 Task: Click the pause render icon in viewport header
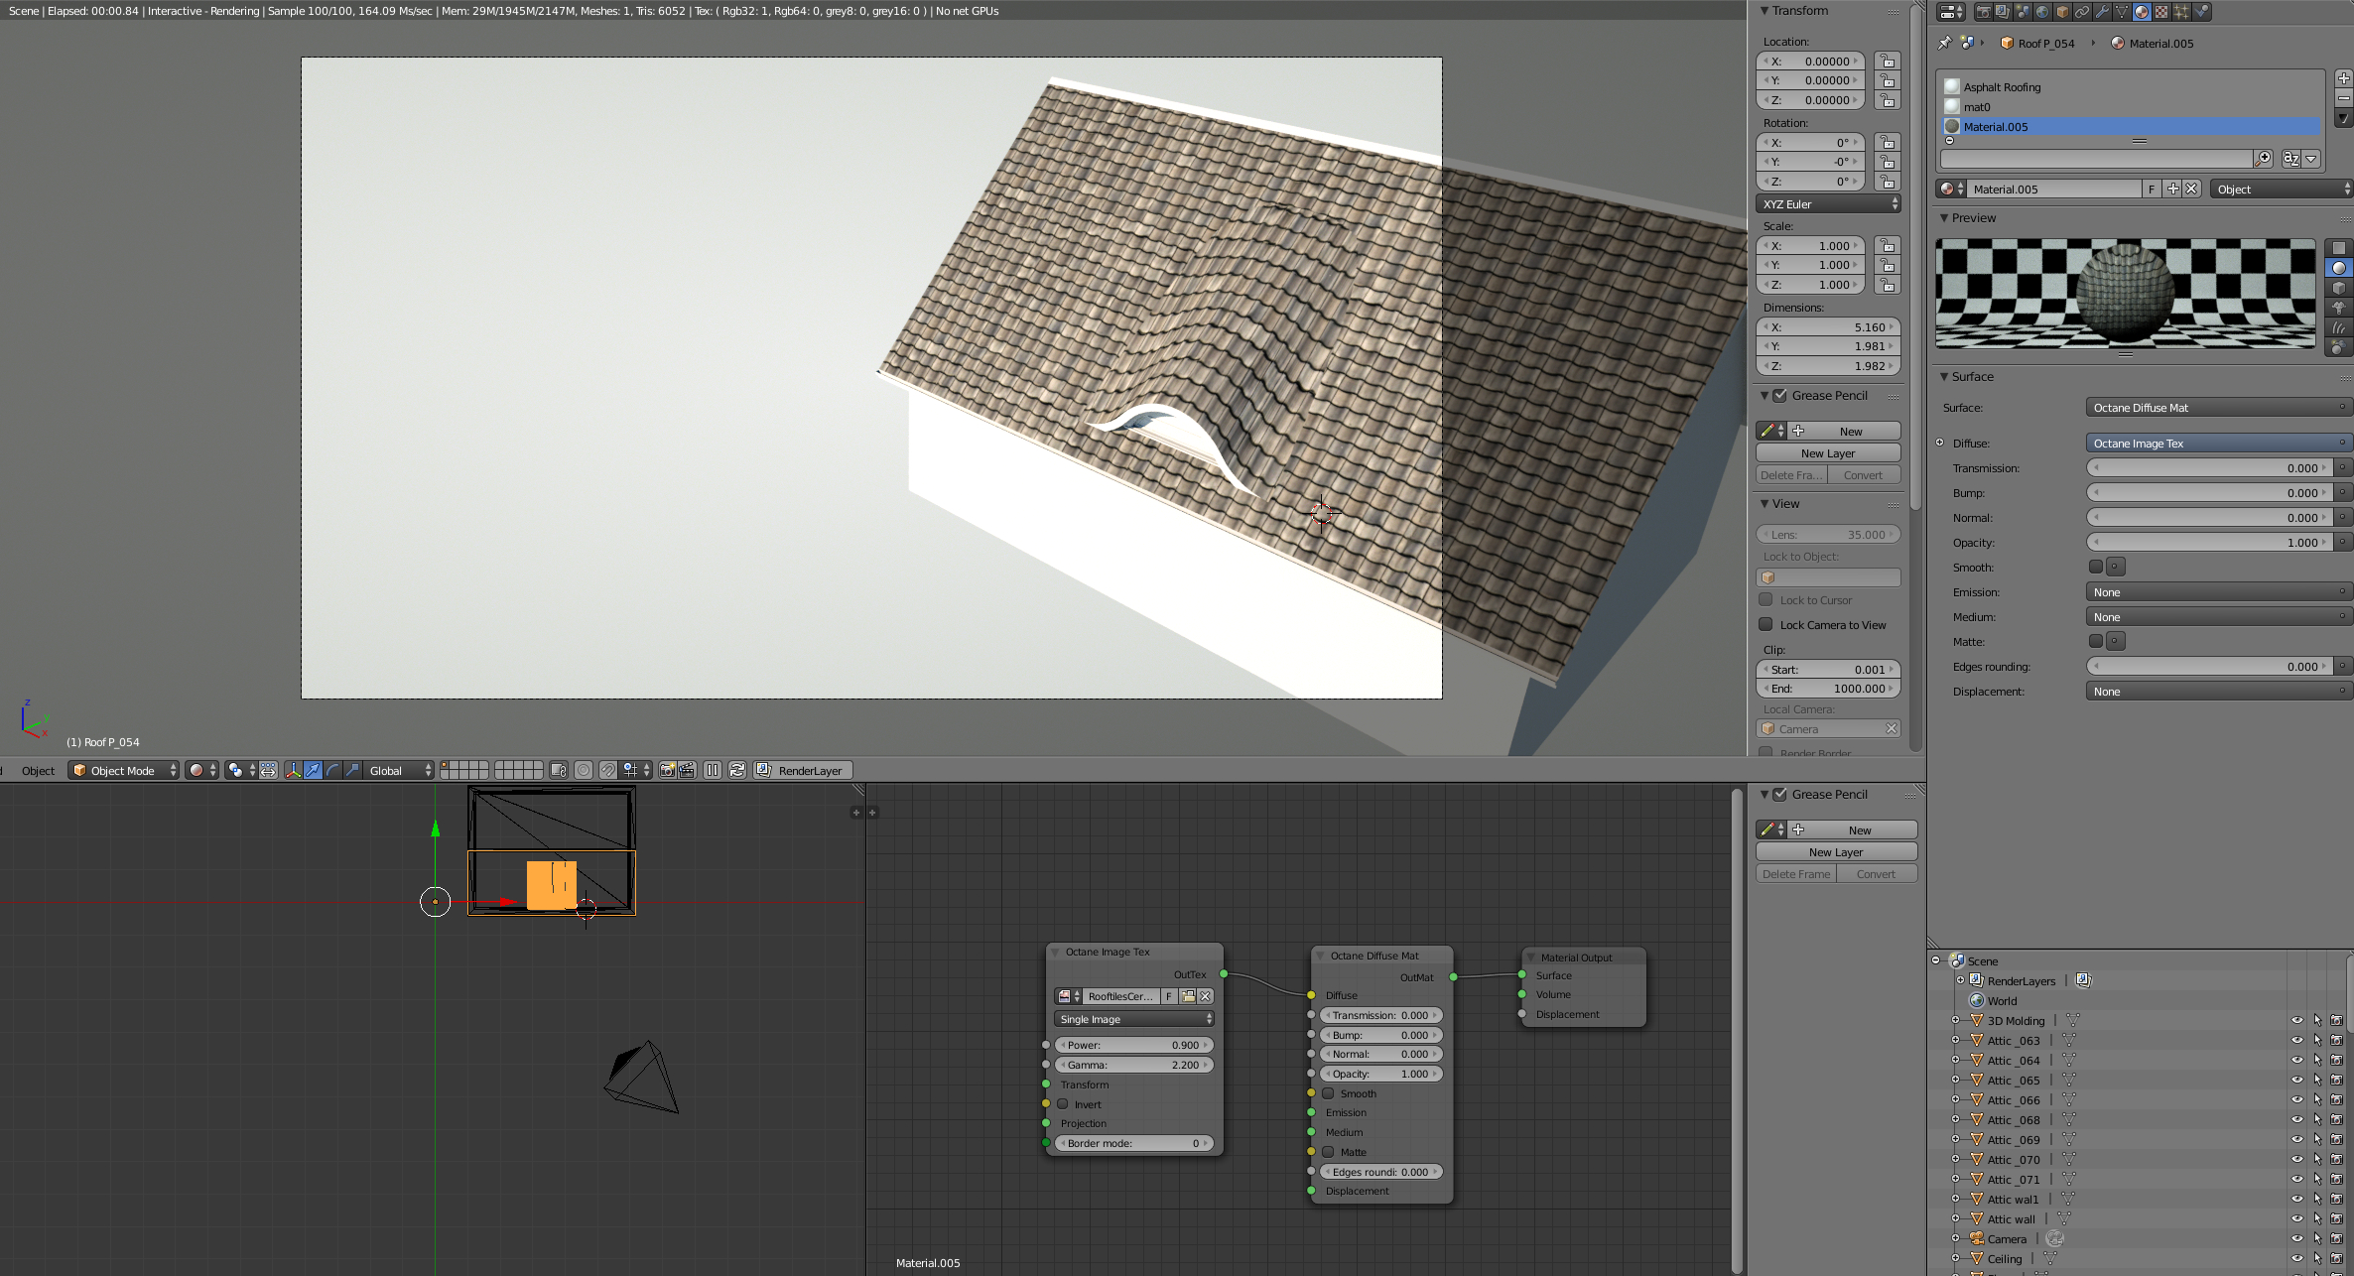tap(713, 770)
